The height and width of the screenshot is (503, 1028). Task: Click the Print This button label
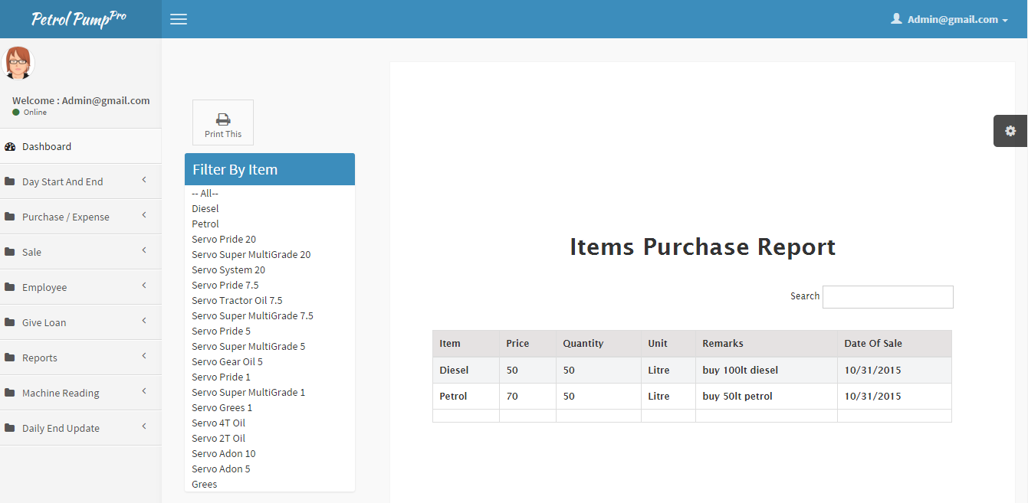(x=223, y=134)
